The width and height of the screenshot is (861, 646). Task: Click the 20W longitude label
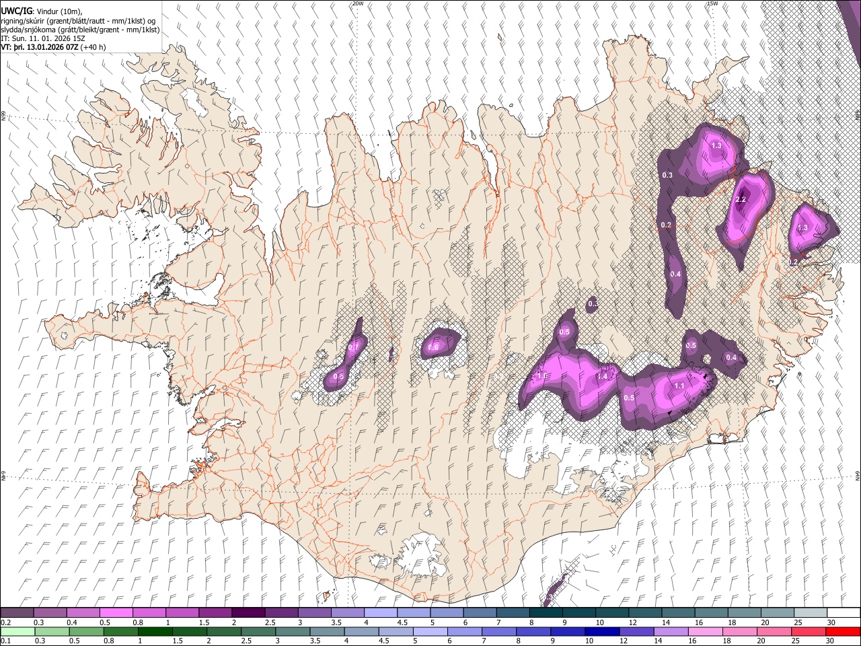[x=358, y=3]
